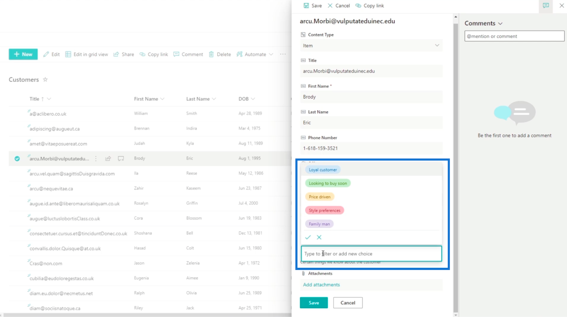567x317 pixels.
Task: Click Add attachments link
Action: pyautogui.click(x=321, y=285)
